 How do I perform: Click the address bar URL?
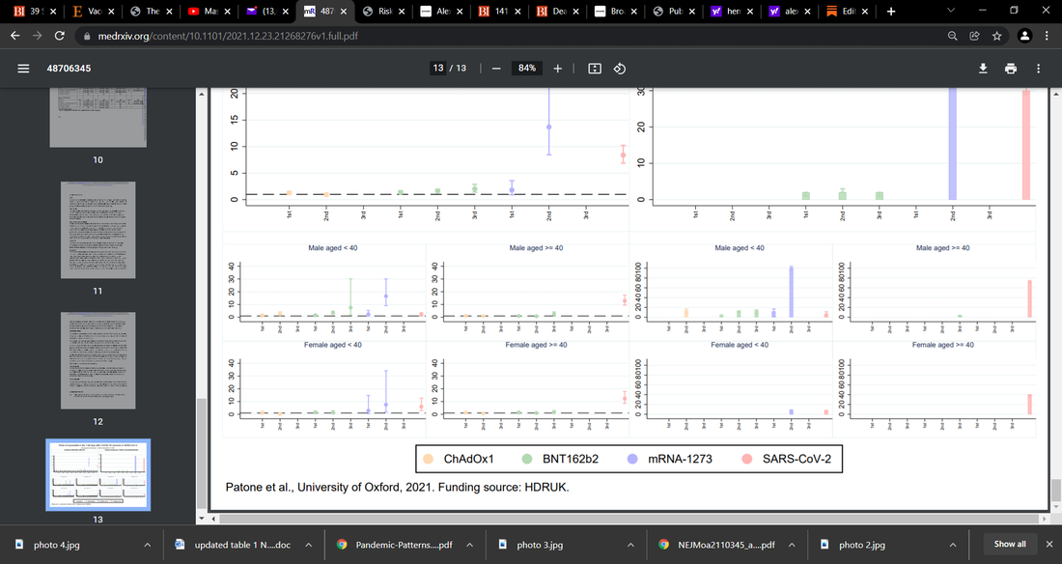[x=228, y=36]
